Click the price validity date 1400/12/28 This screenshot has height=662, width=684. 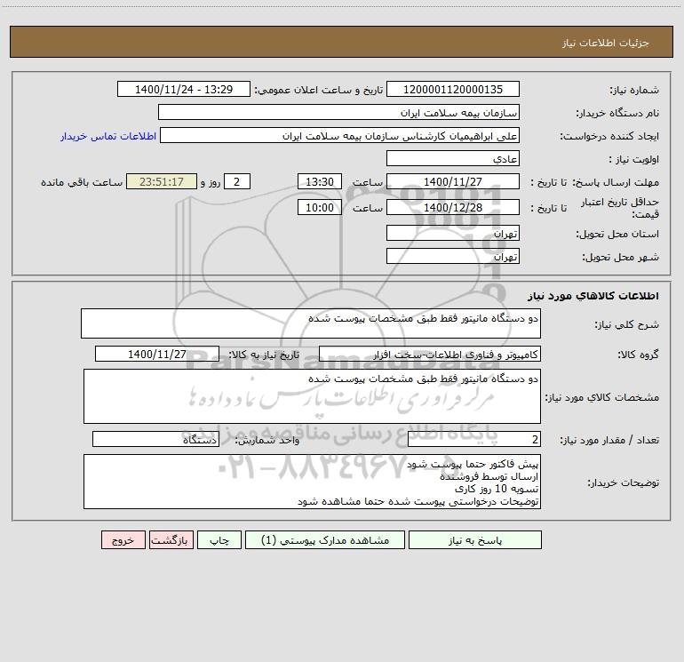pyautogui.click(x=453, y=207)
